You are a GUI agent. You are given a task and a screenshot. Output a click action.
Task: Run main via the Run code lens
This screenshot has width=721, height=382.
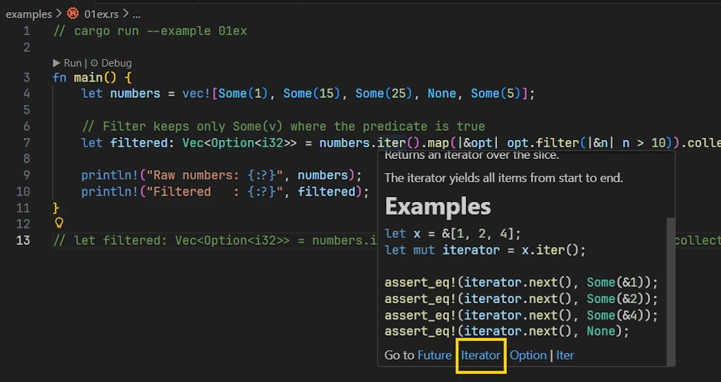click(x=68, y=63)
